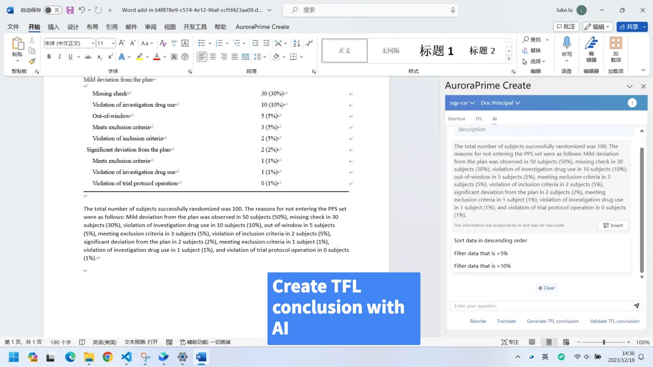Click the 共享 Share button
This screenshot has width=653, height=367.
[x=629, y=27]
